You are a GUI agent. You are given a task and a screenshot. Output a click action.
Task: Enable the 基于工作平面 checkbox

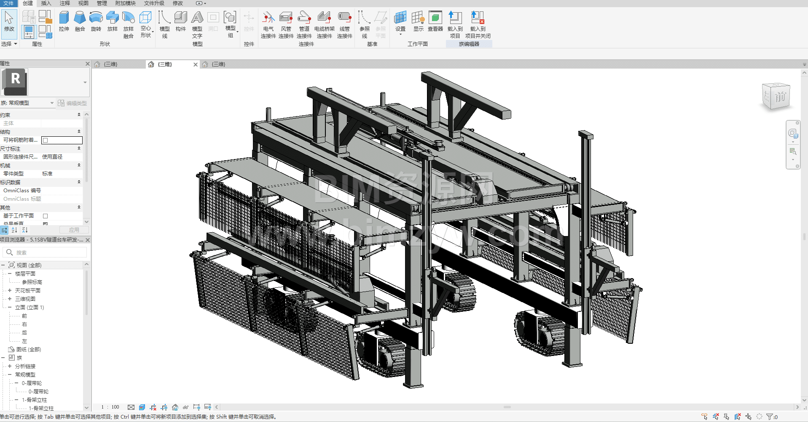tap(46, 216)
